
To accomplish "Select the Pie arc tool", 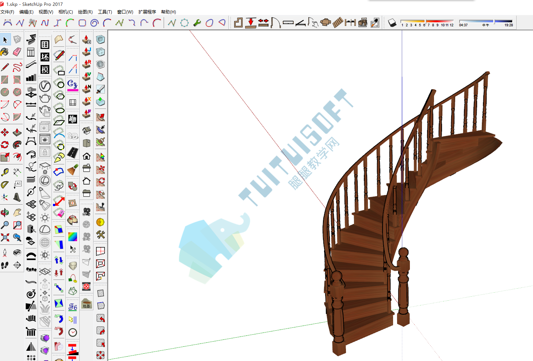I will (17, 117).
